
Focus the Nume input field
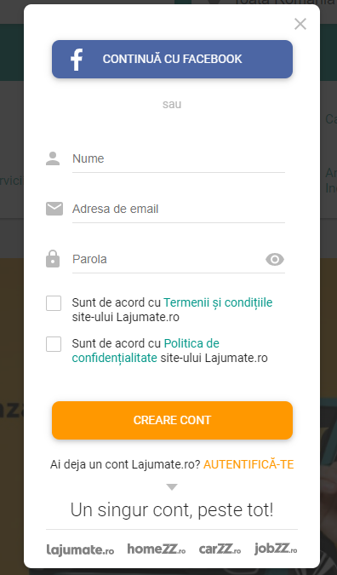click(179, 158)
